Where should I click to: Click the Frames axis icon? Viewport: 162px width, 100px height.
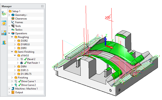point(13,22)
